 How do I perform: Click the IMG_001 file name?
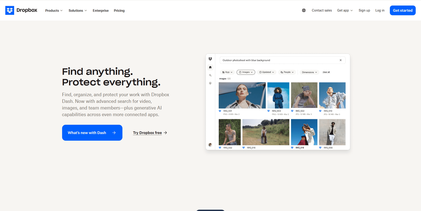227,111
